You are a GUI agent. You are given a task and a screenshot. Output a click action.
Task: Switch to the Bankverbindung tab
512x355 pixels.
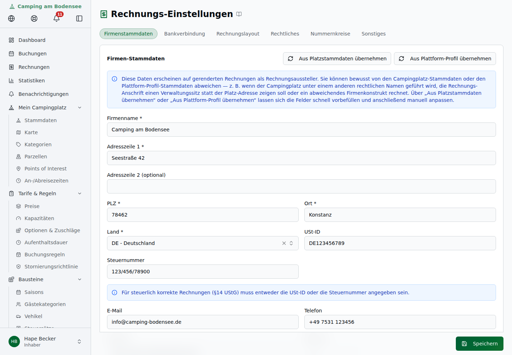point(185,34)
